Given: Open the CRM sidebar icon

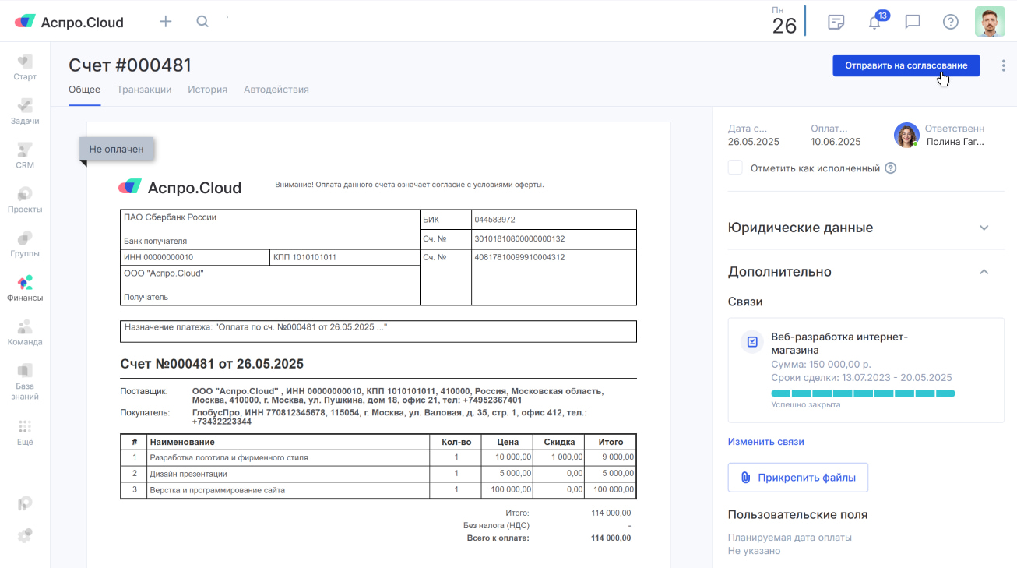Looking at the screenshot, I should tap(25, 154).
